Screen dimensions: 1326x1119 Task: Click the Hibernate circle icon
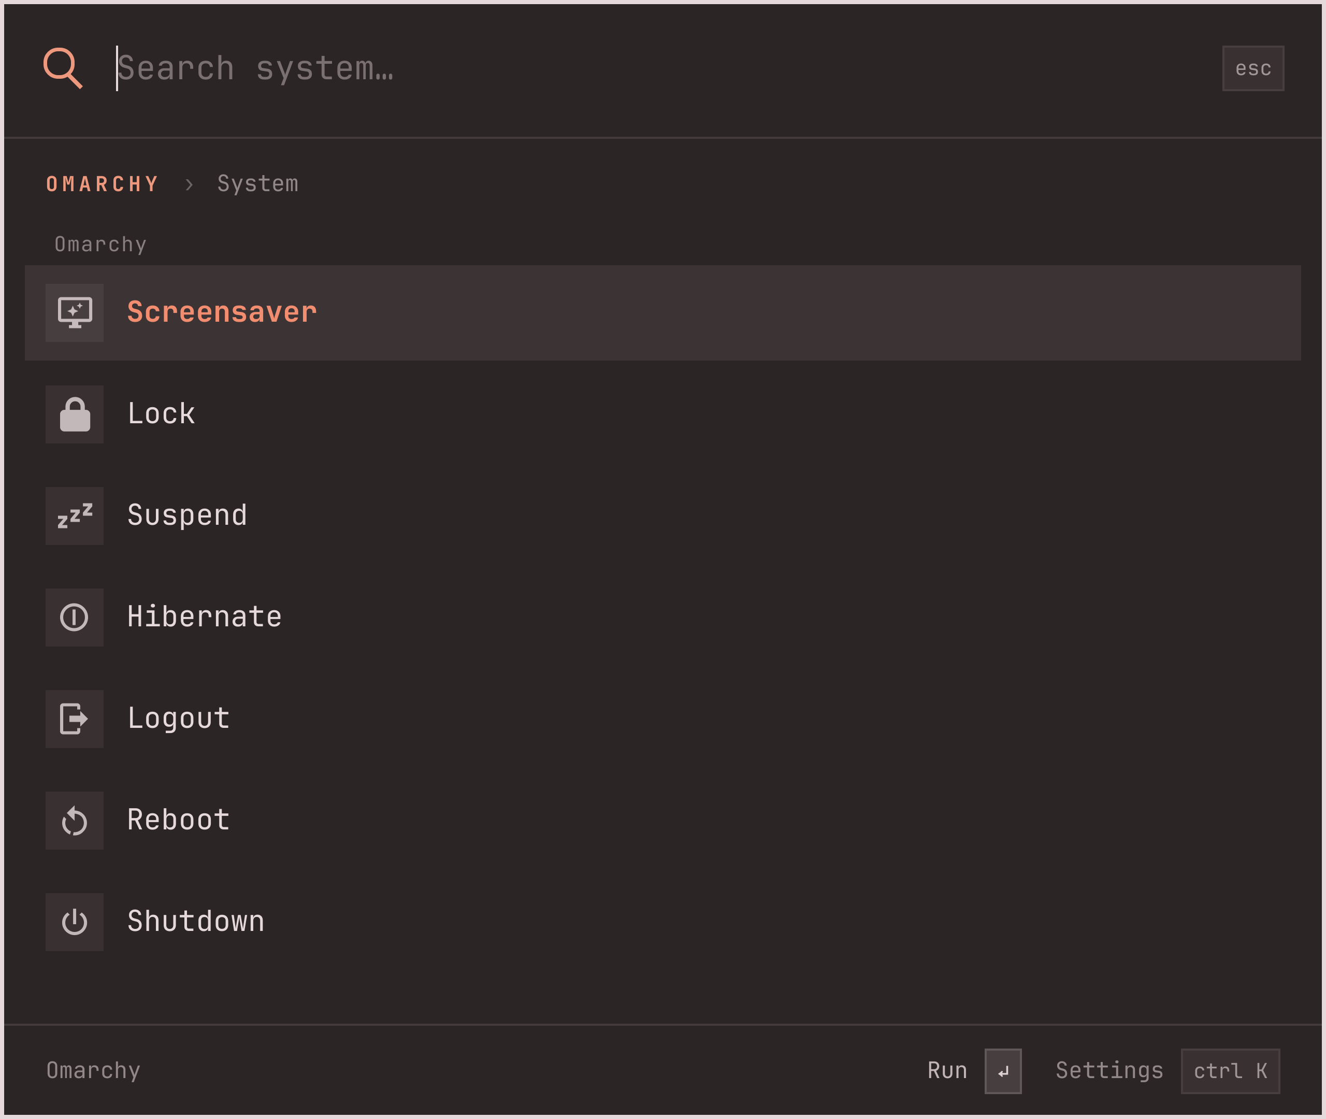click(75, 617)
